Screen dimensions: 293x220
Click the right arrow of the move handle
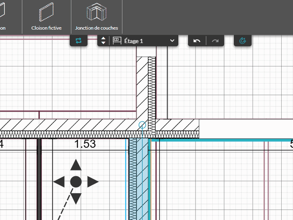92,181
